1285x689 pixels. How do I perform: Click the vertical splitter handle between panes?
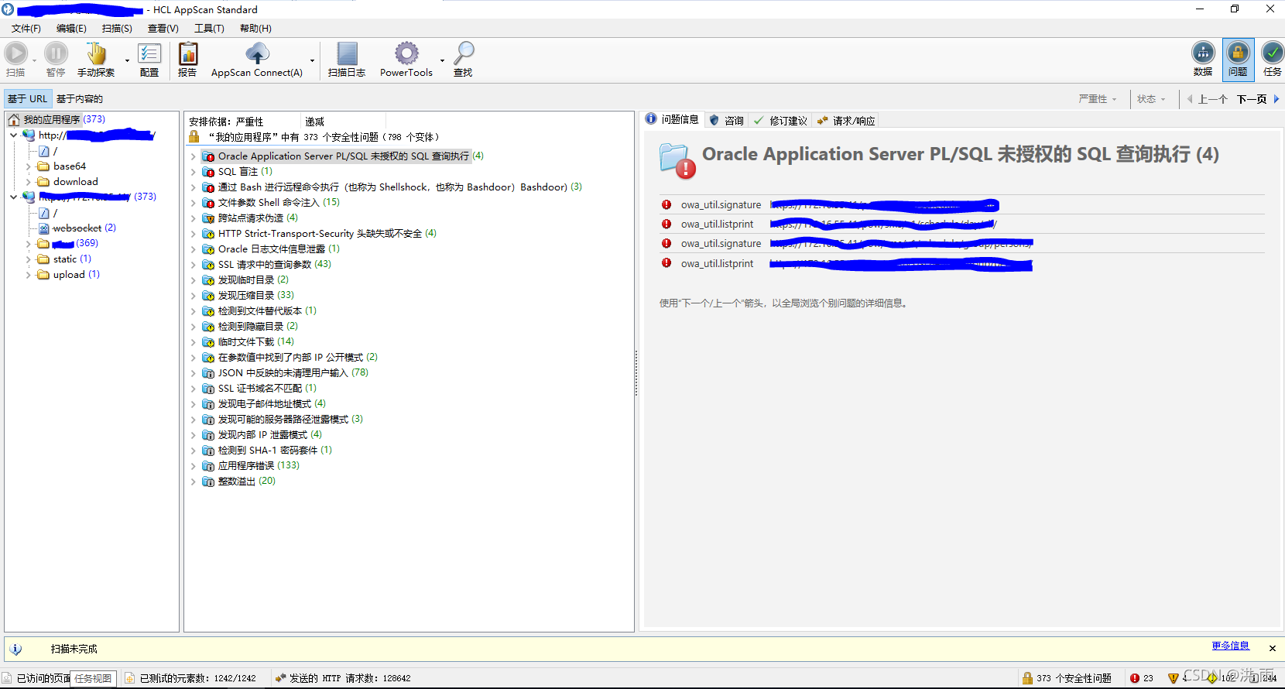(x=636, y=373)
